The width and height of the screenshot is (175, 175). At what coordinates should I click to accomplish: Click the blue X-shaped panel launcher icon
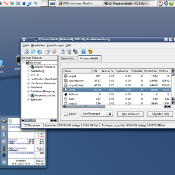click(x=18, y=3)
